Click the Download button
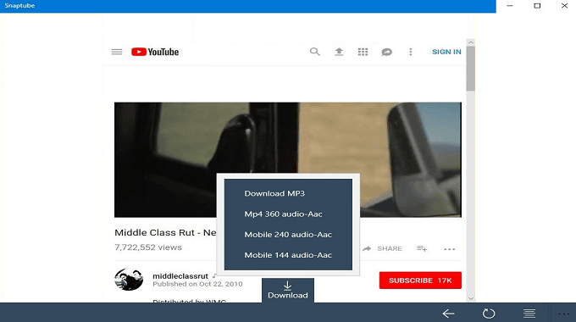 (x=288, y=291)
